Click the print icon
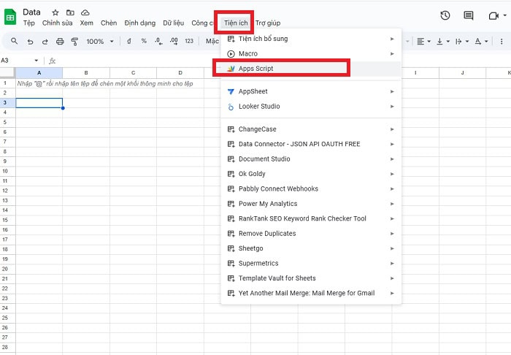The width and height of the screenshot is (511, 355). click(60, 42)
